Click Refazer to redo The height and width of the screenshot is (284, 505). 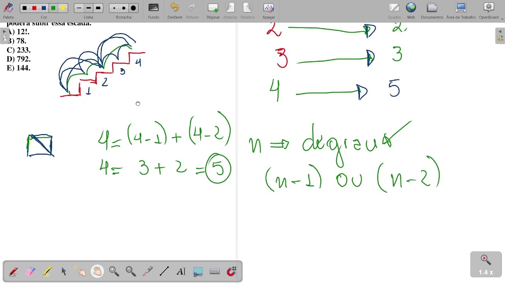coord(193,10)
